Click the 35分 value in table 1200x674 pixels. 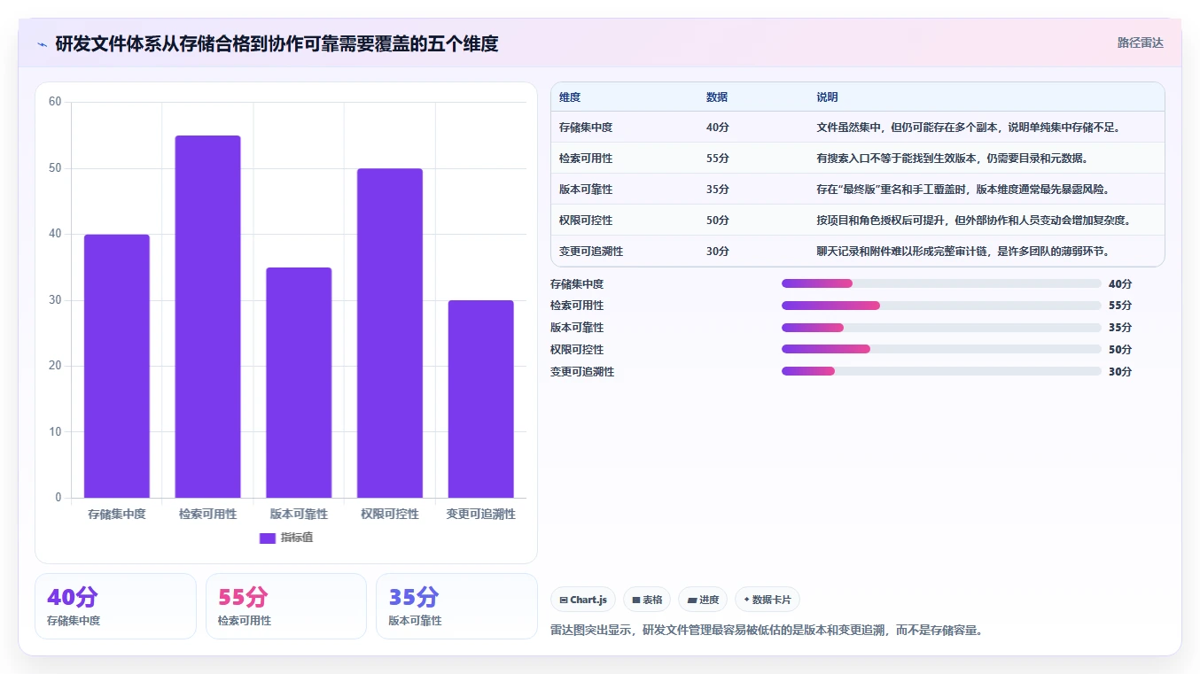718,190
